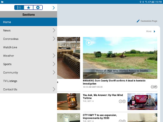Viewport: 163px width, 122px height.
Task: Open settings via the gear icon
Action: pos(38,8)
